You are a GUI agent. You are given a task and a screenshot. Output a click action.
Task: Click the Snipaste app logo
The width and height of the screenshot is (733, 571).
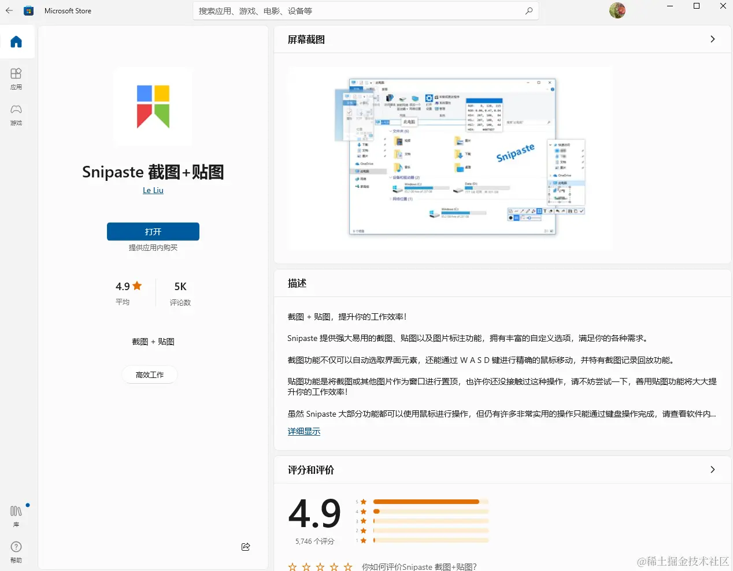point(153,107)
